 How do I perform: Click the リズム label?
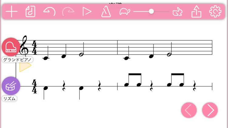[x=9, y=99]
